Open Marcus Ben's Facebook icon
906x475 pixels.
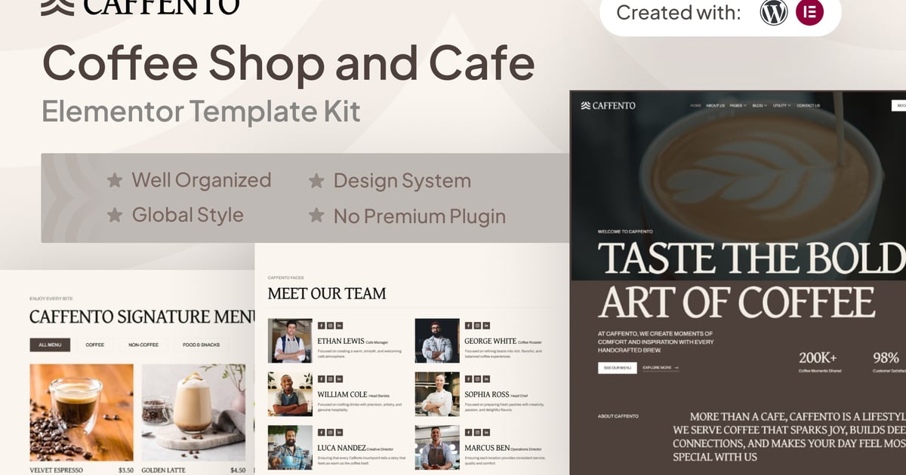pos(469,432)
